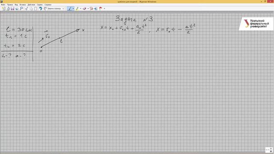Copy selection toolbar icon
Screen dimensions: 274x154
pyautogui.click(x=31, y=9)
